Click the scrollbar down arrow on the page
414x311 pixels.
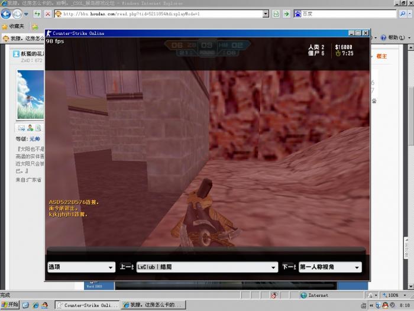point(410,286)
